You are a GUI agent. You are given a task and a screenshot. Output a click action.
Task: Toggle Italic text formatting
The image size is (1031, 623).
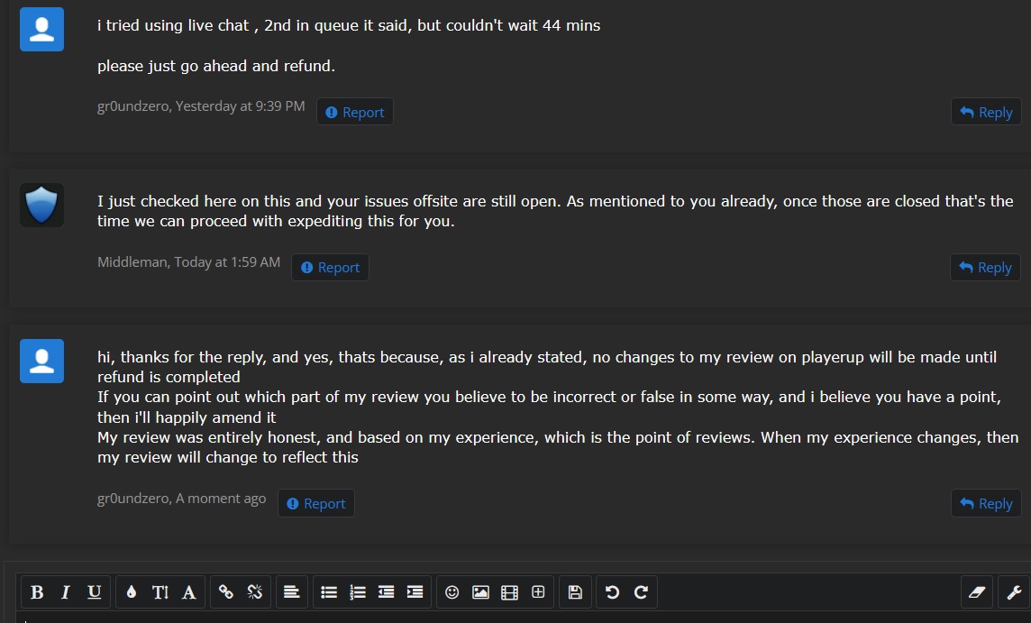tap(65, 592)
